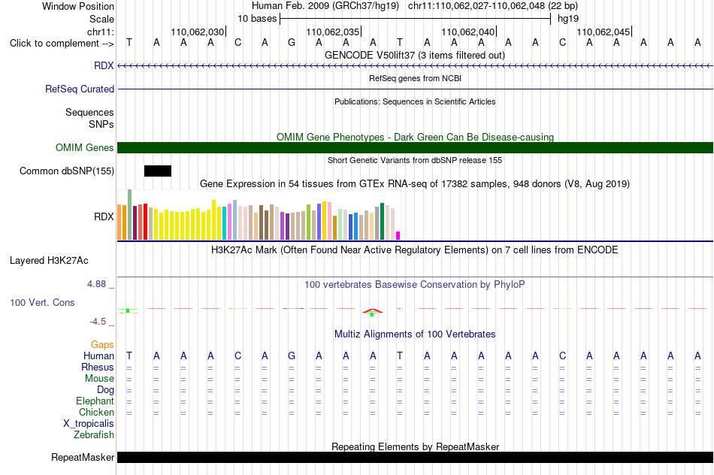This screenshot has width=714, height=475.
Task: Click the green PhyloP mark at track start
Action: pyautogui.click(x=128, y=310)
